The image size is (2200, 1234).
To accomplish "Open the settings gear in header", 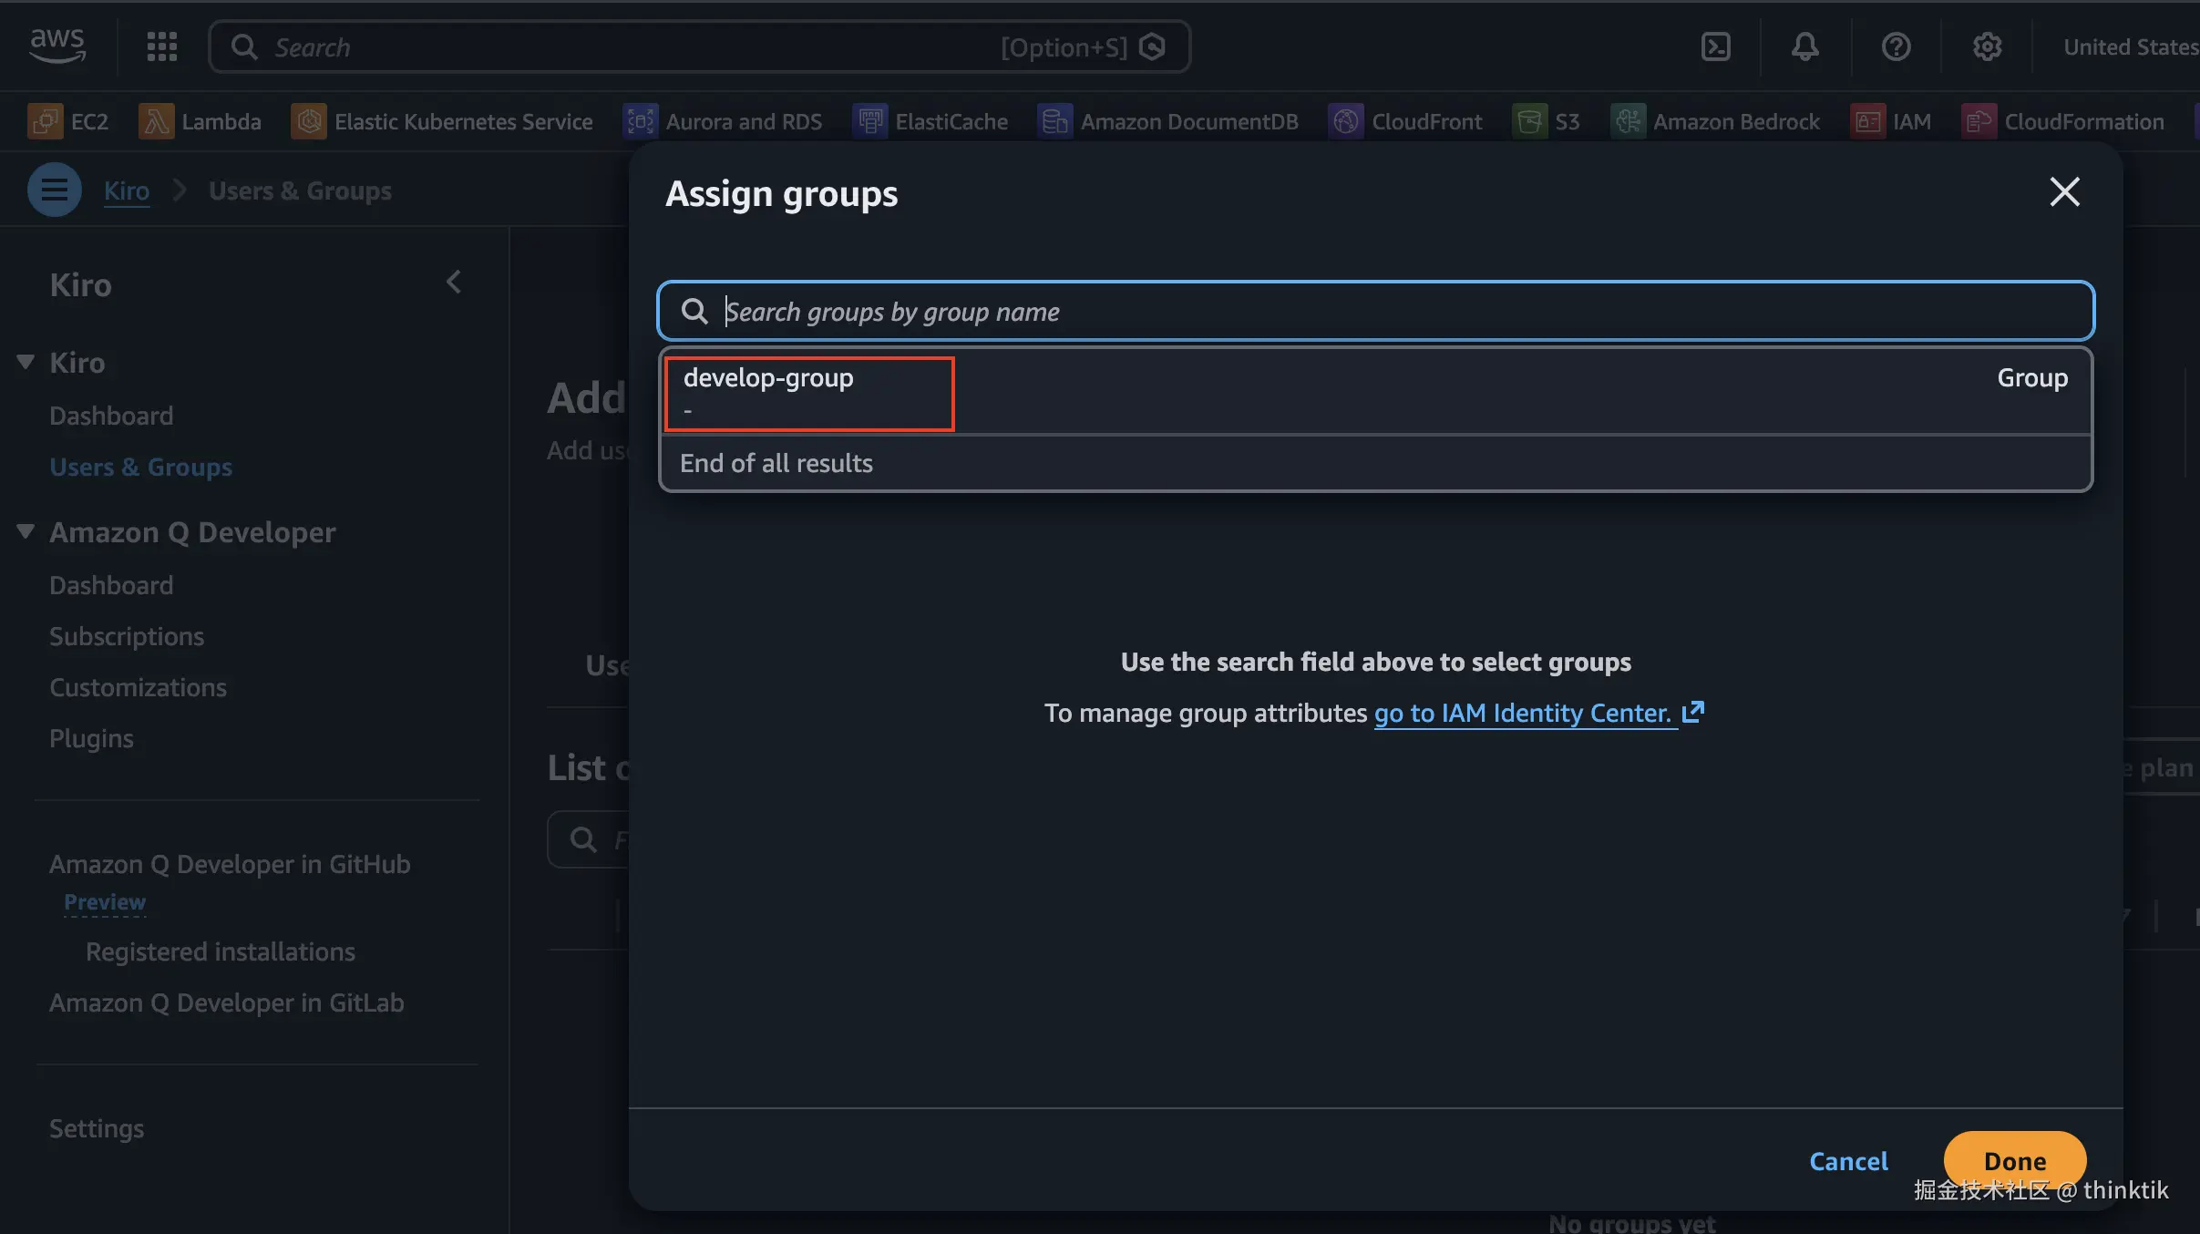I will 1987,46.
